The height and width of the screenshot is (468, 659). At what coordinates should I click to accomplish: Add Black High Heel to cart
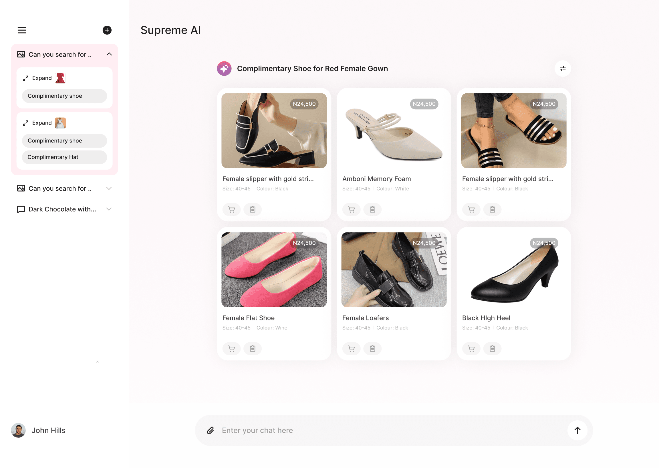[x=471, y=349]
